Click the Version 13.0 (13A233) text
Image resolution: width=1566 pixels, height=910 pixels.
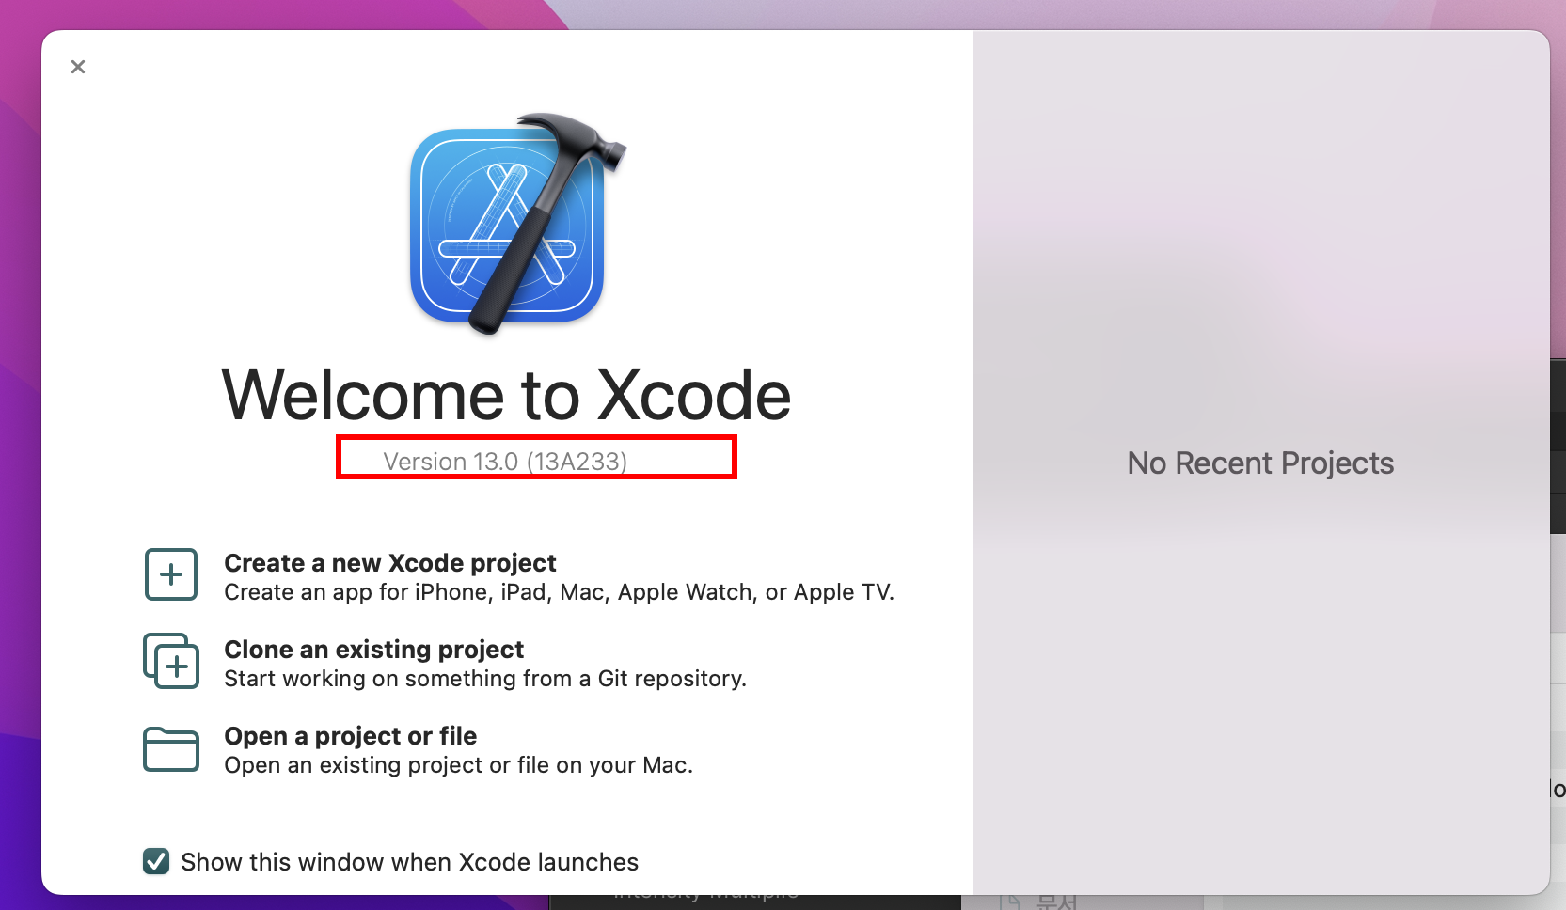pyautogui.click(x=505, y=462)
